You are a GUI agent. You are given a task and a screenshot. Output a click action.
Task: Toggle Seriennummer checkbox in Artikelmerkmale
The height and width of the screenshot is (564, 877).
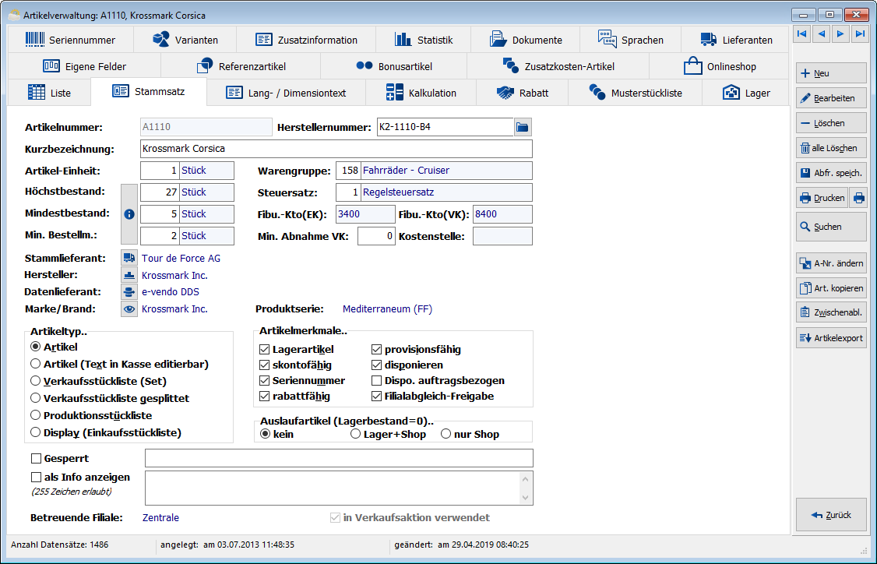click(x=265, y=381)
